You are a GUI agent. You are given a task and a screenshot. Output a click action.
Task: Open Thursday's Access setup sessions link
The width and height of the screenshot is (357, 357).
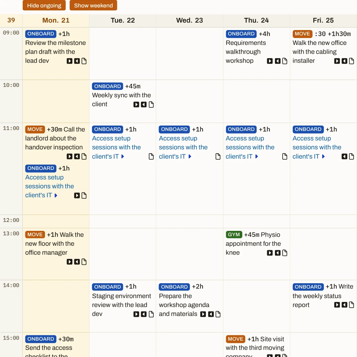[250, 147]
